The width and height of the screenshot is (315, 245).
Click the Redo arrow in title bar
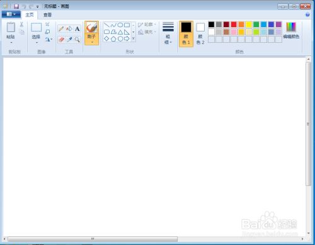tap(31, 6)
